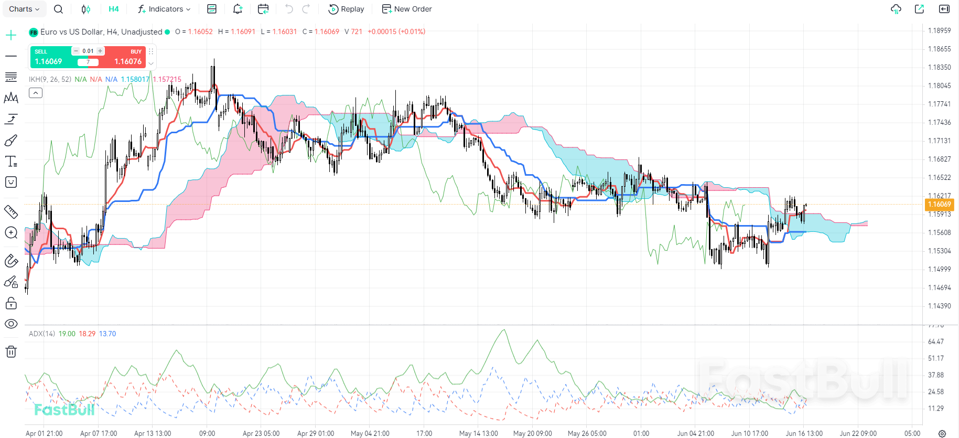Toggle magnet snap mode

click(11, 261)
